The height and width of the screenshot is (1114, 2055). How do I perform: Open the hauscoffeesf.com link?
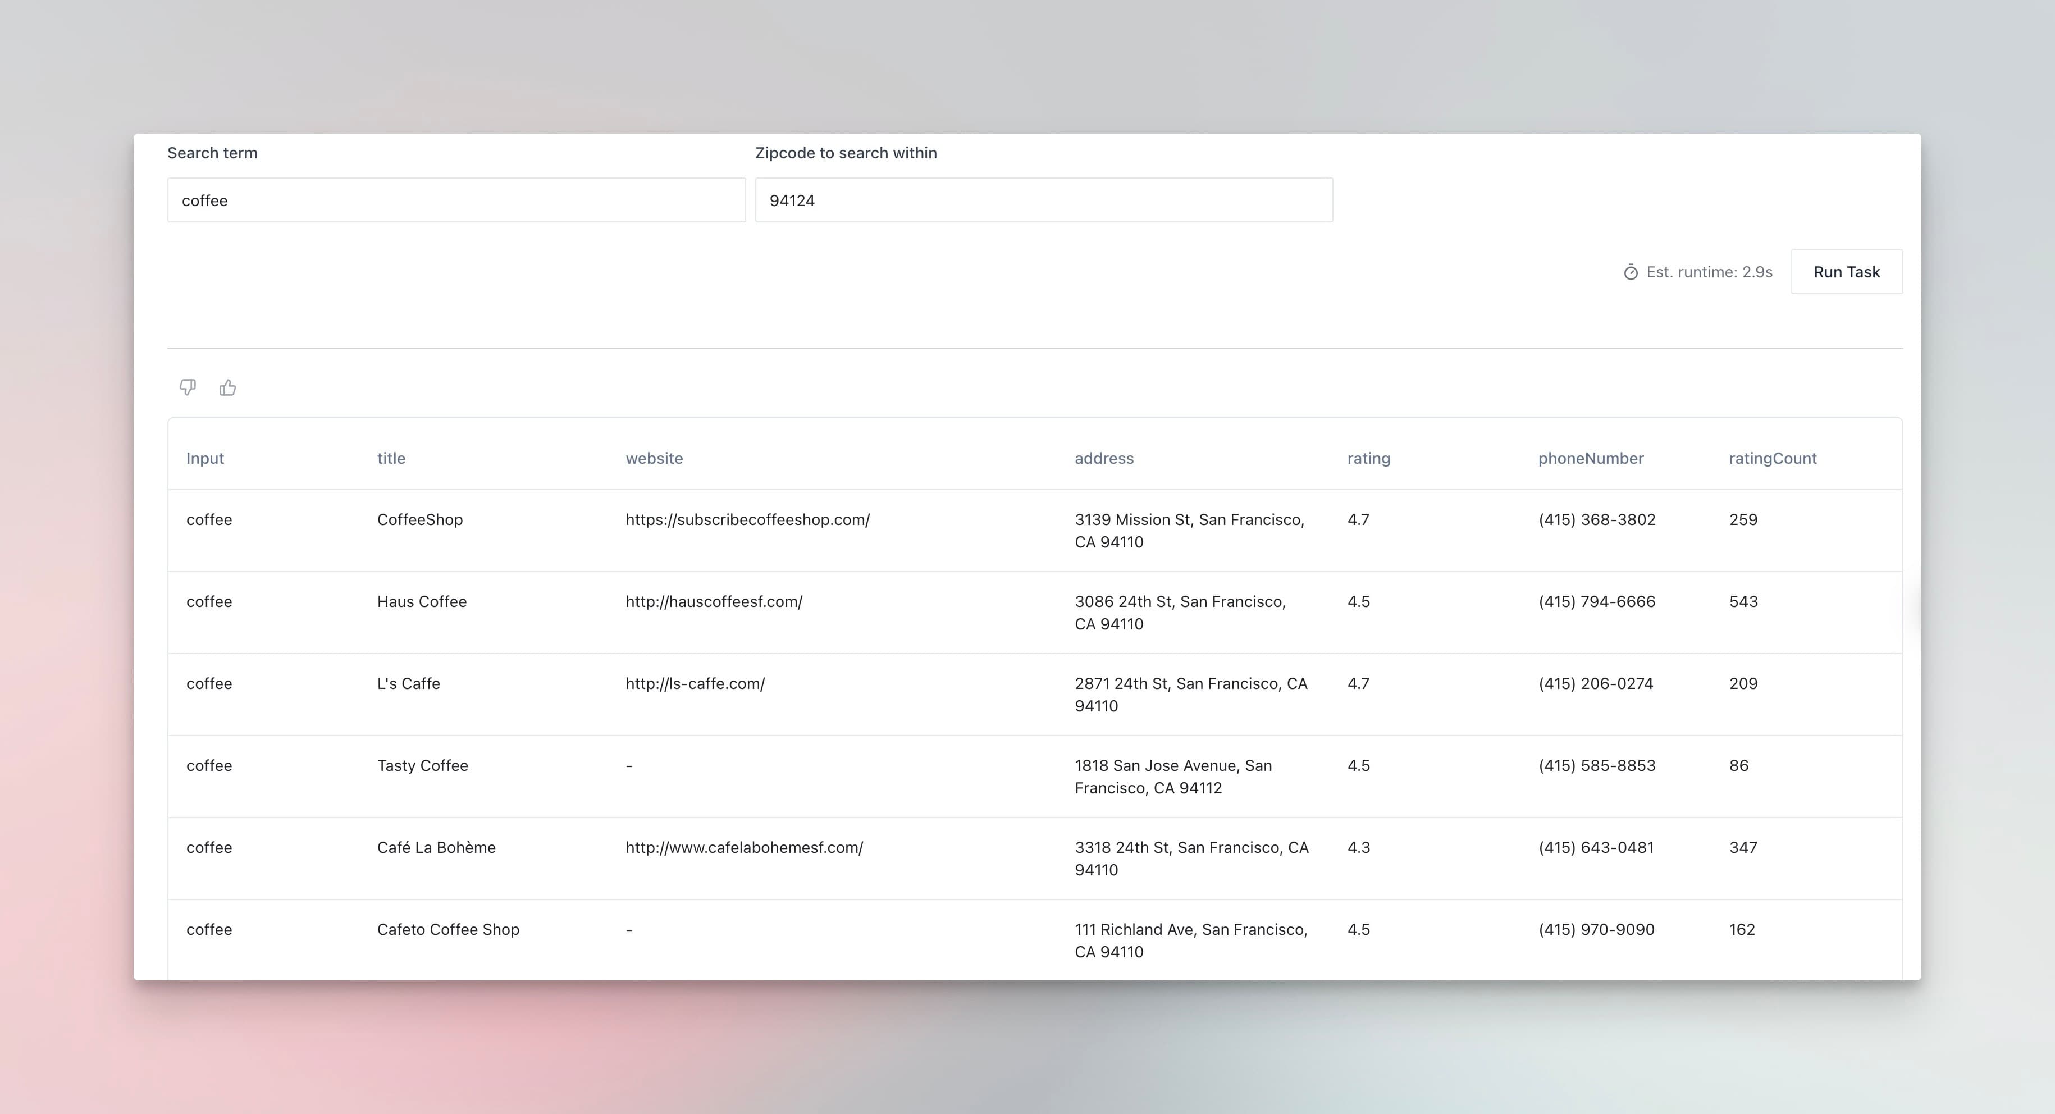[x=713, y=602]
